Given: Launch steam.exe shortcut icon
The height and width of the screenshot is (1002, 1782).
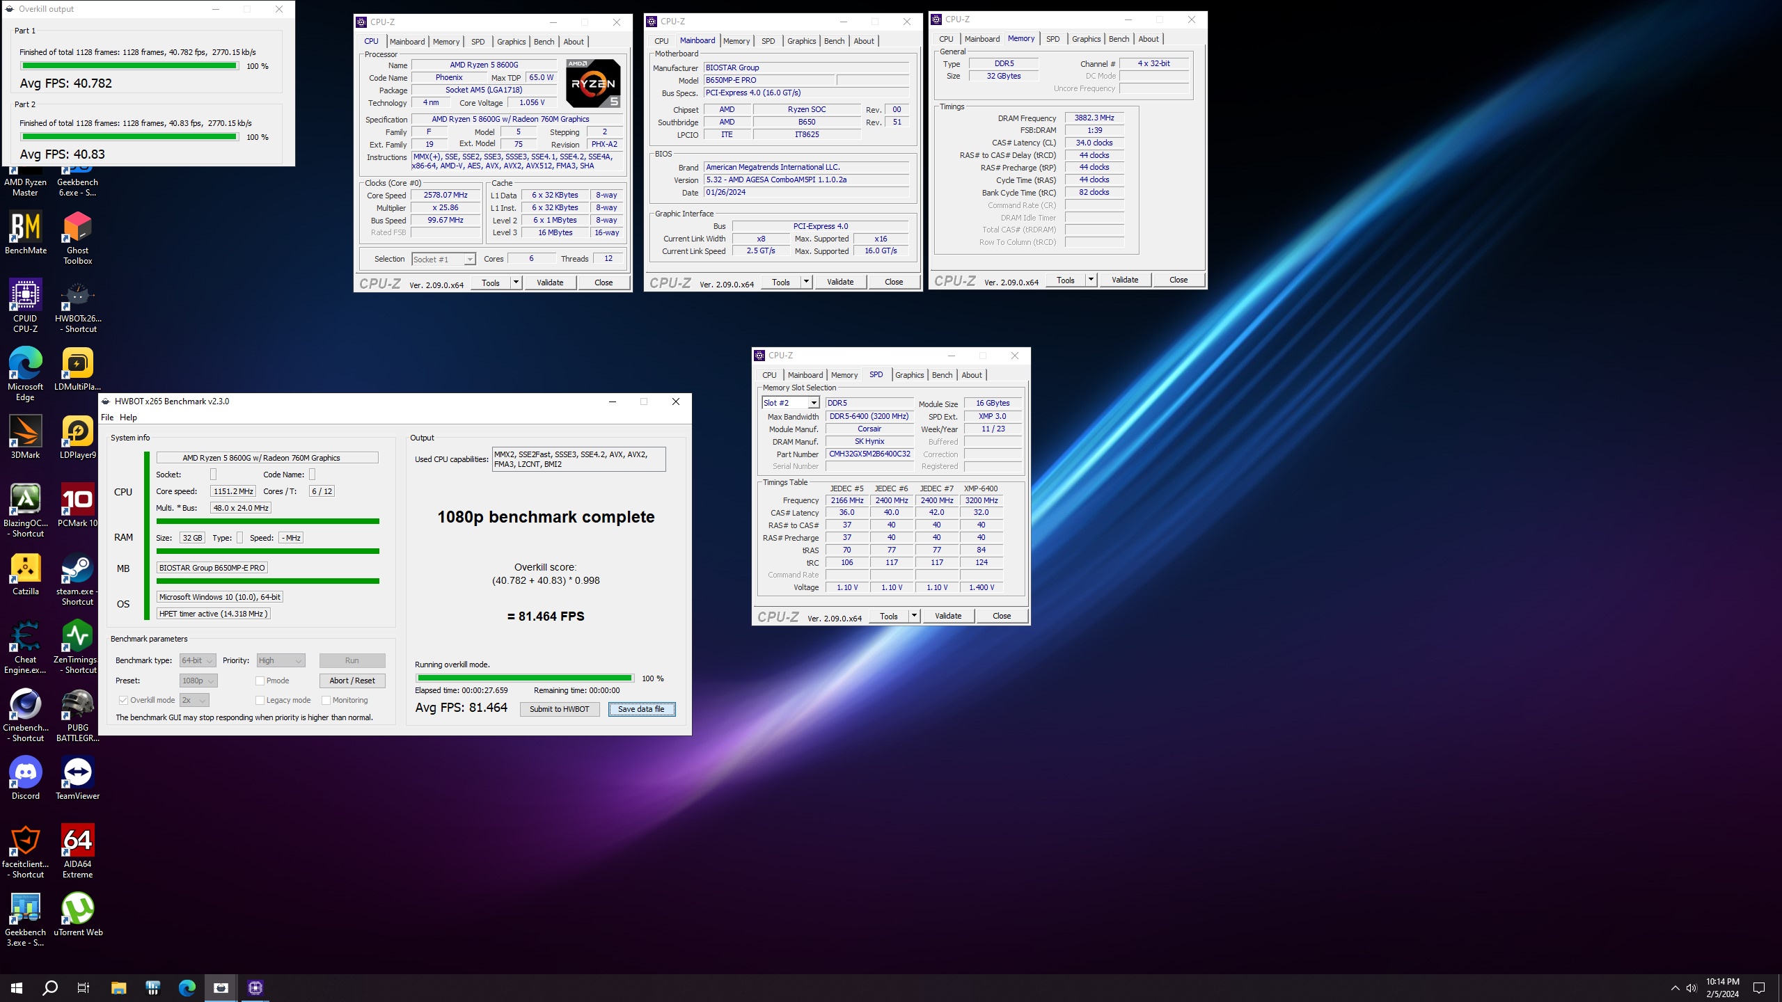Looking at the screenshot, I should point(77,579).
